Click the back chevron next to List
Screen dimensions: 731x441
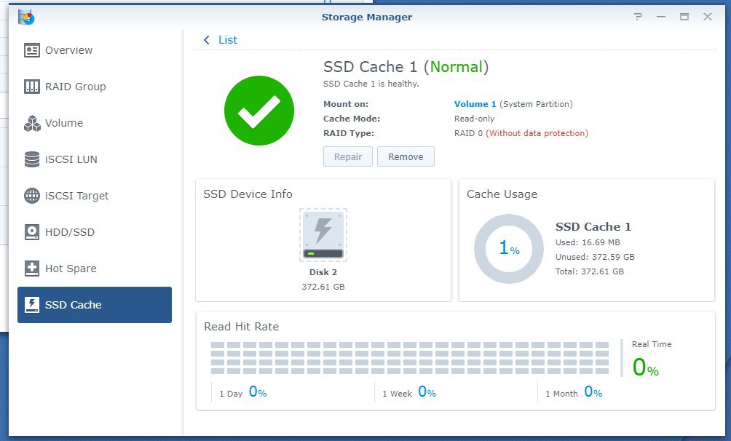207,40
